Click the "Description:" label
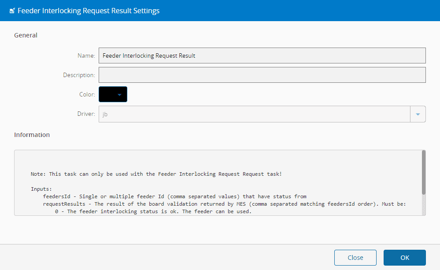This screenshot has width=440, height=270. coord(79,75)
